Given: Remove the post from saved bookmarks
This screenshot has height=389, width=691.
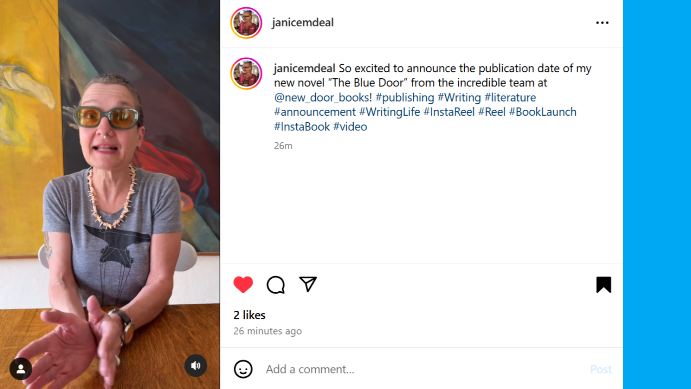Looking at the screenshot, I should 603,284.
